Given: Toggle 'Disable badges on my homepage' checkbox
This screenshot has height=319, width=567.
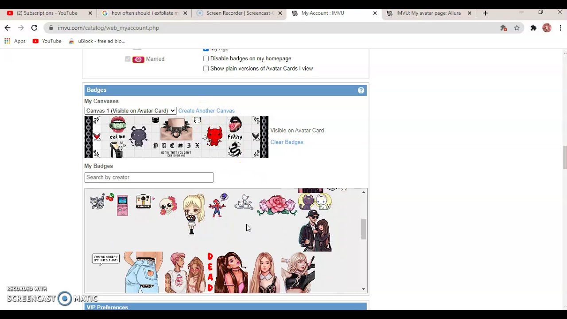Looking at the screenshot, I should (206, 58).
